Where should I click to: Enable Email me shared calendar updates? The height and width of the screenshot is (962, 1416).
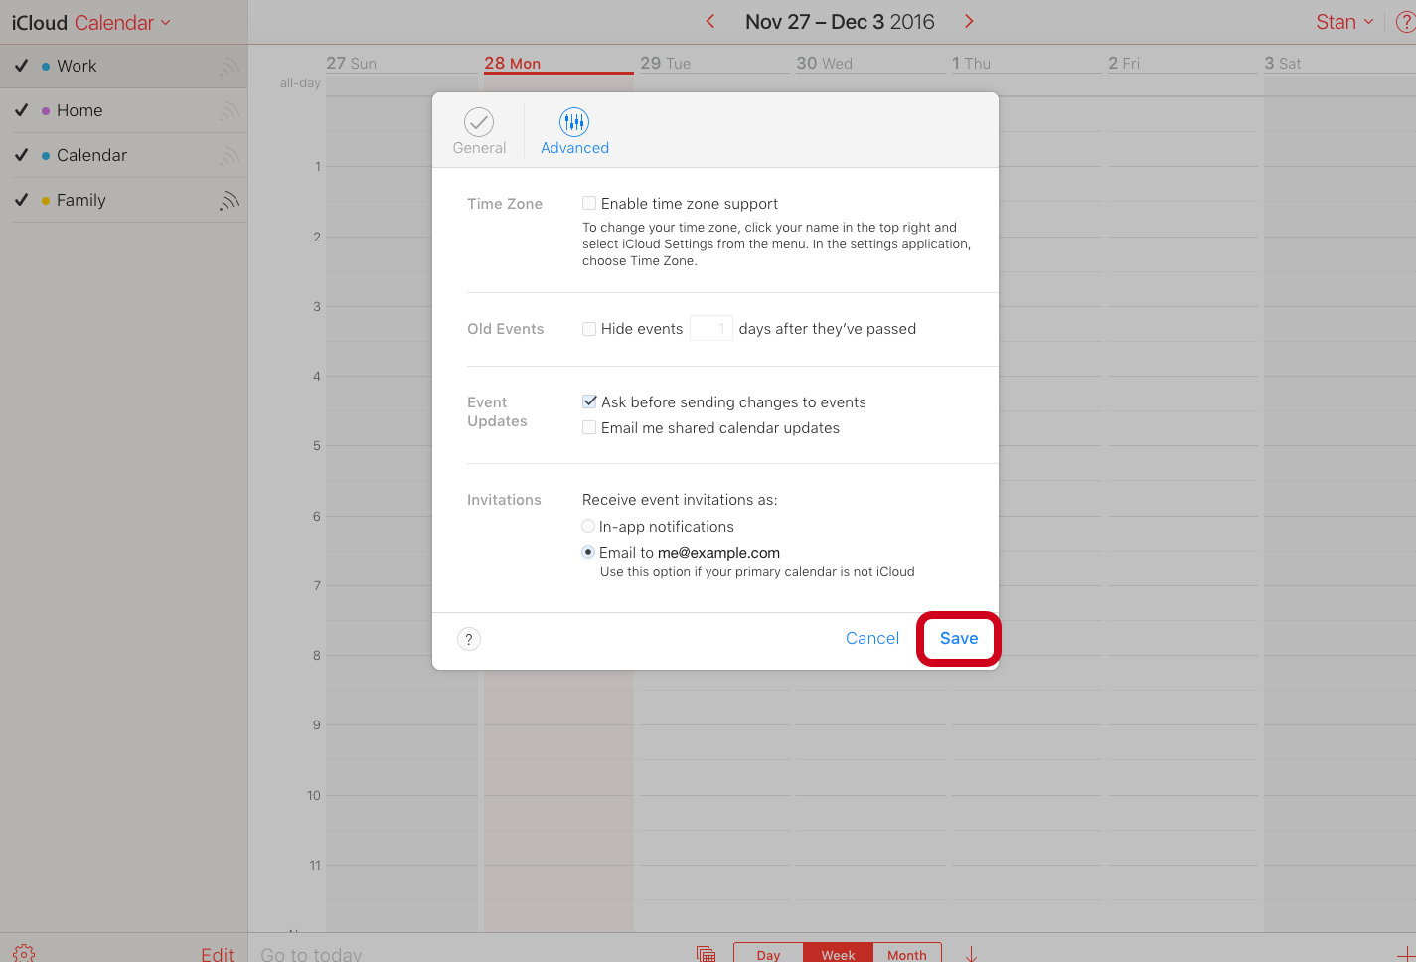(x=588, y=427)
